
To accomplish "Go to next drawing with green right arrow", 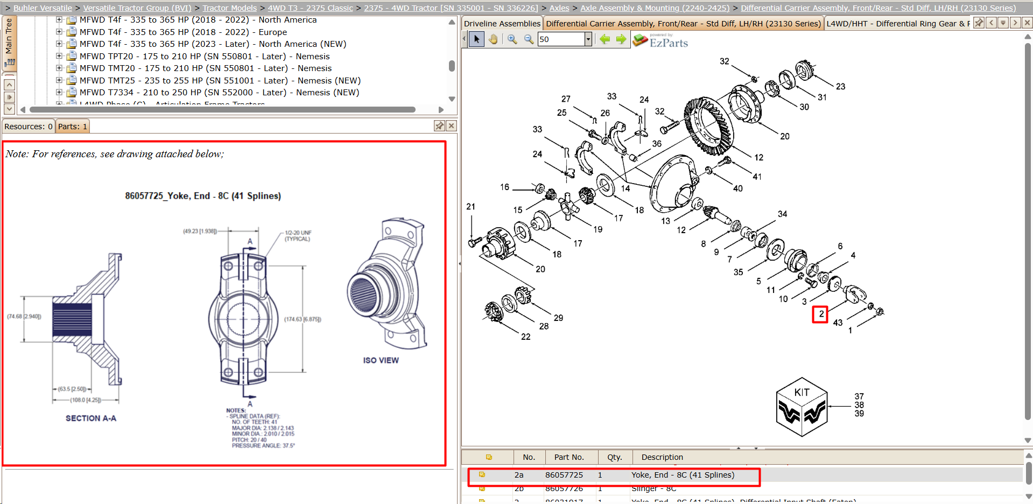I will [x=621, y=39].
